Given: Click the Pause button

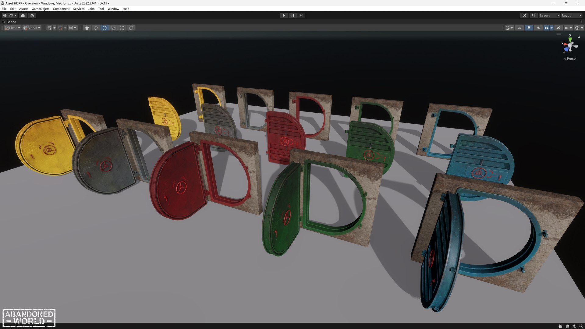Looking at the screenshot, I should tap(292, 15).
